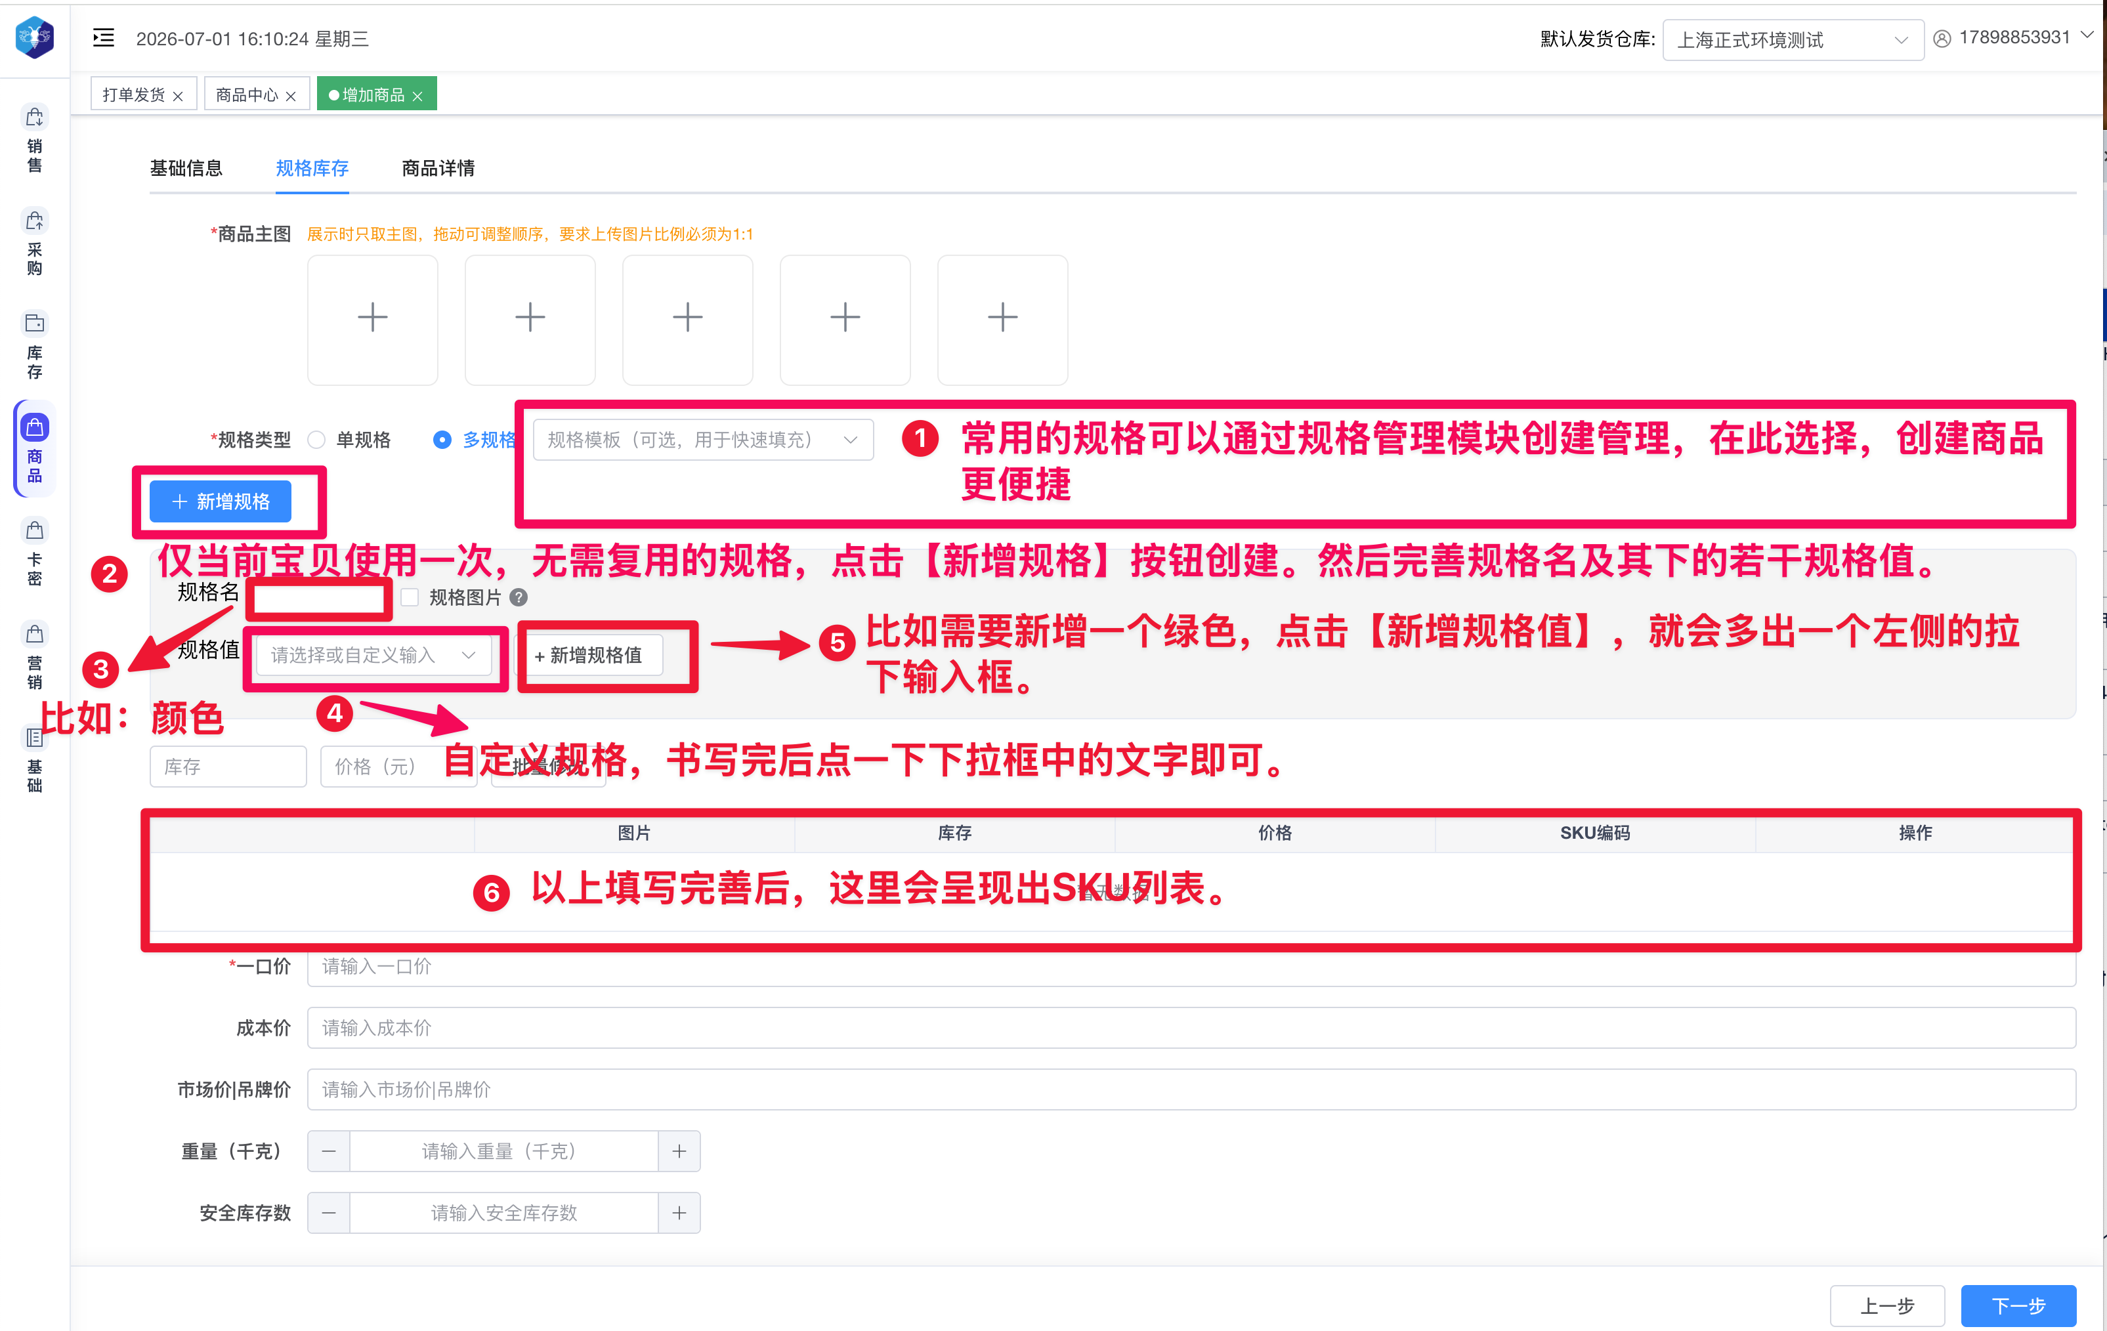Open the 基础 sidebar module

click(x=34, y=759)
